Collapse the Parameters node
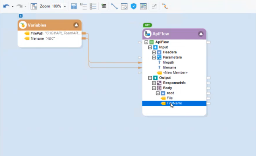 [154, 57]
